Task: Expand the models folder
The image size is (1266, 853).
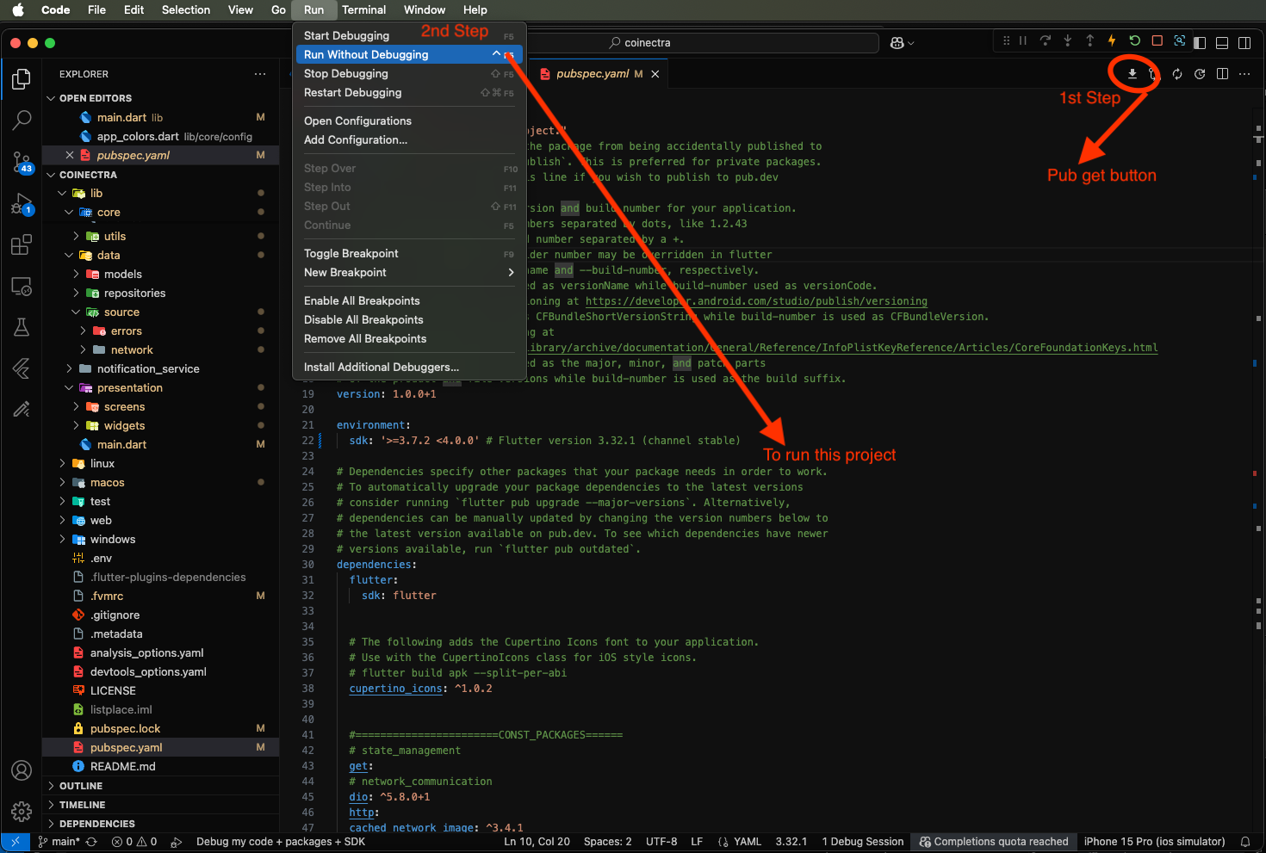Action: 76,275
